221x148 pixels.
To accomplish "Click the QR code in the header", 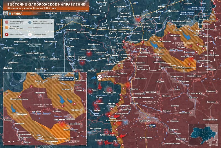I will 5,13.
